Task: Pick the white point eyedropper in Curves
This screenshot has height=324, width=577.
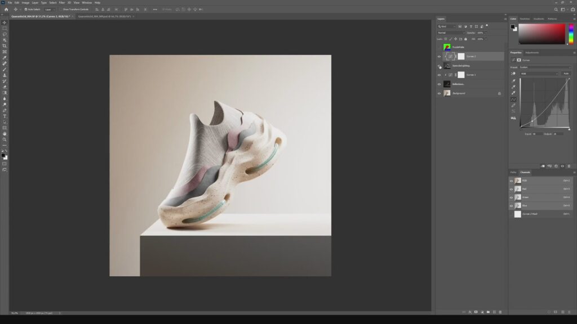Action: click(x=513, y=93)
